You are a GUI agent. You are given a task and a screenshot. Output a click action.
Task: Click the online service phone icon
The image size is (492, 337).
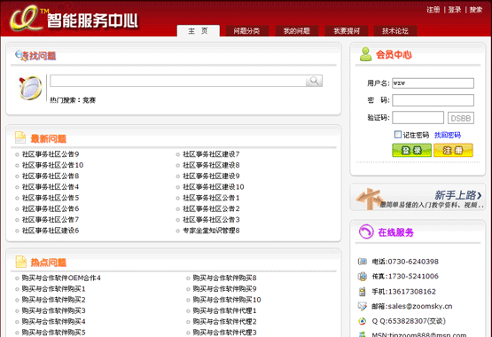pyautogui.click(x=366, y=231)
